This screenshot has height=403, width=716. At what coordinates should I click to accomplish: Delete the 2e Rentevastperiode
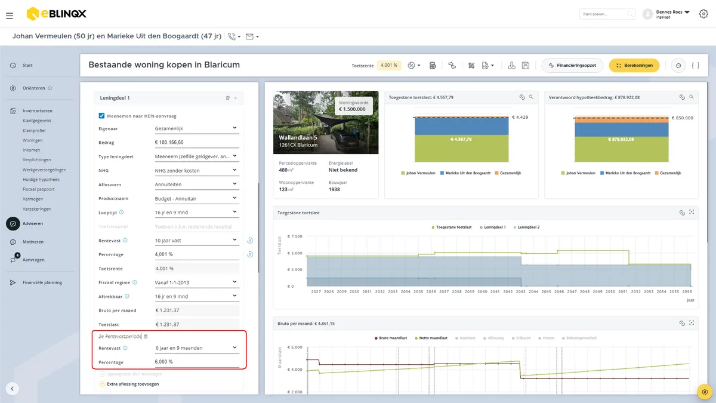coord(146,337)
